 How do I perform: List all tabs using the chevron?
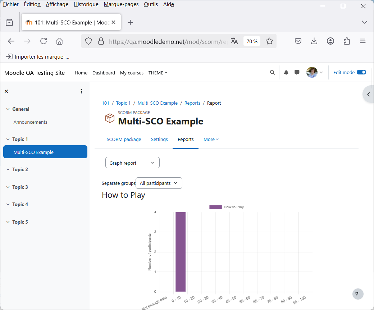coord(364,22)
